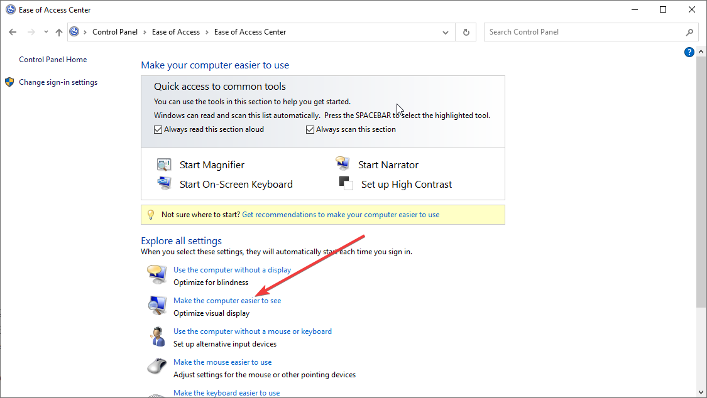Go up one level with the up arrow
707x398 pixels.
[59, 32]
